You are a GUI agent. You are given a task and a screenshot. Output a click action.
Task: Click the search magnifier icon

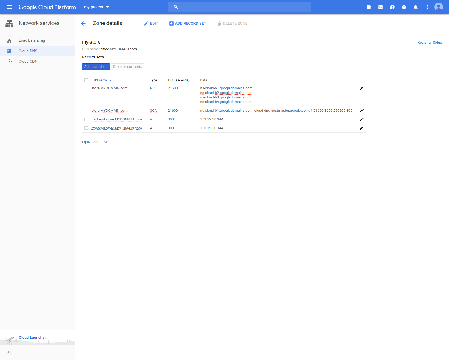coord(176,7)
